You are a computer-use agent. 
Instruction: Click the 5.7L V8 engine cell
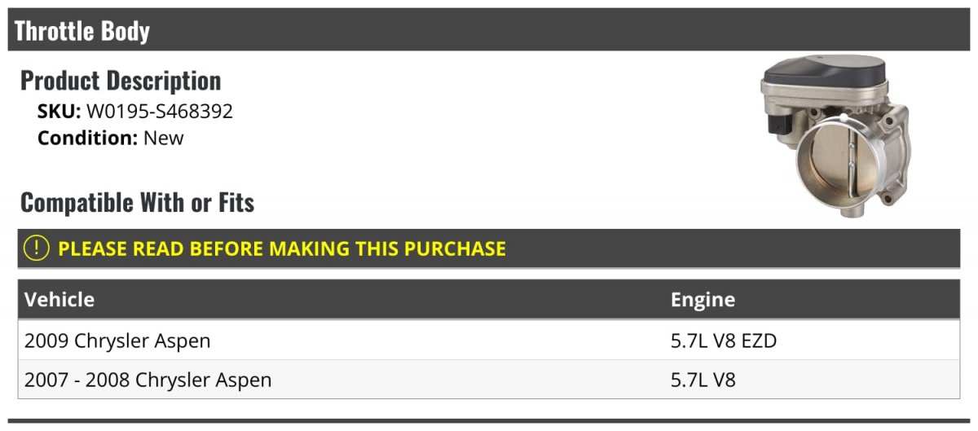tap(703, 380)
